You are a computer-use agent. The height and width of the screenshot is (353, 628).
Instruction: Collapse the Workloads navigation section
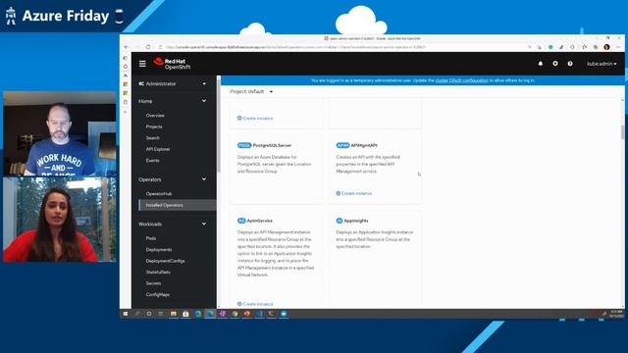[x=173, y=224]
